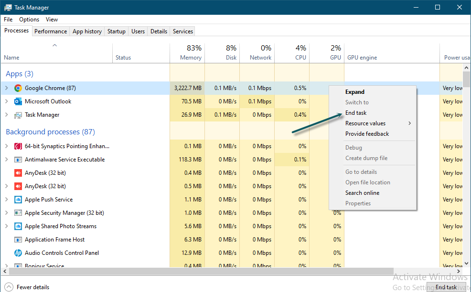Choose End task from the context menu

pos(356,113)
